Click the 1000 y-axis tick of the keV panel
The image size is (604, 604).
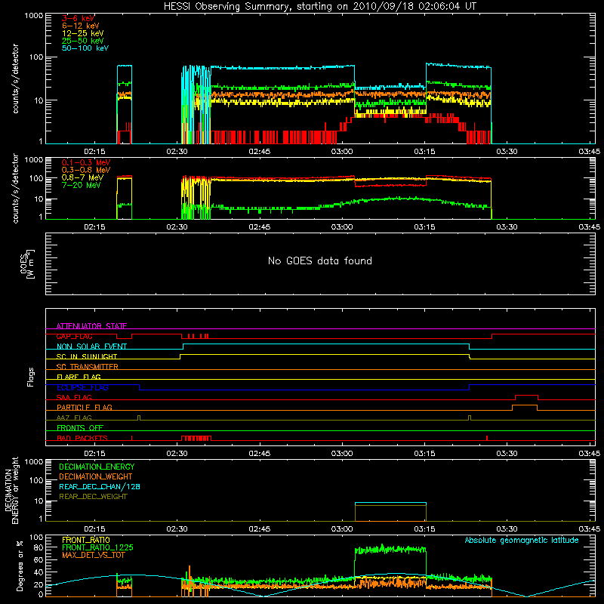click(x=33, y=16)
